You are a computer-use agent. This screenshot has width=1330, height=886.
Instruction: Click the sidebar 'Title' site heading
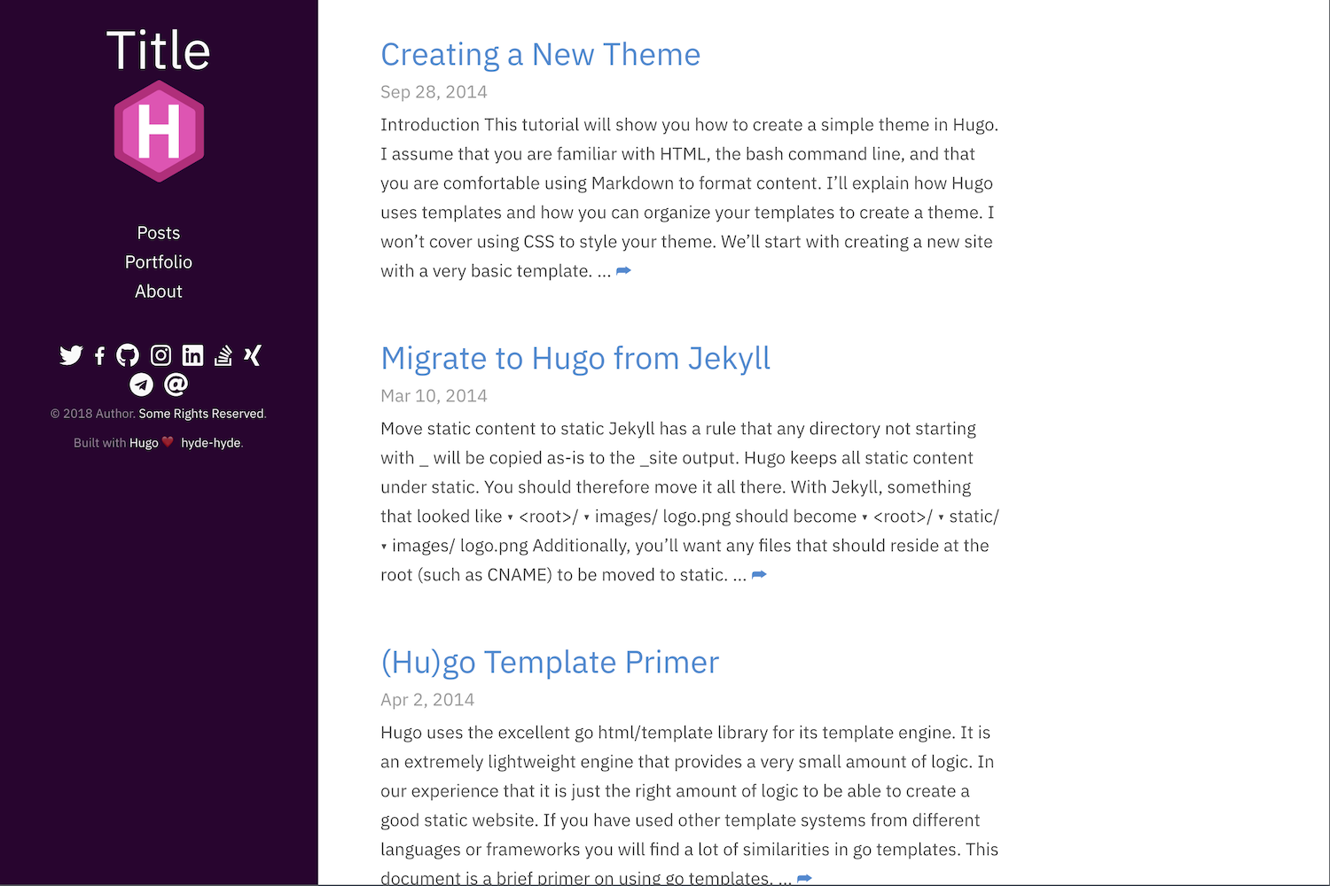(159, 51)
